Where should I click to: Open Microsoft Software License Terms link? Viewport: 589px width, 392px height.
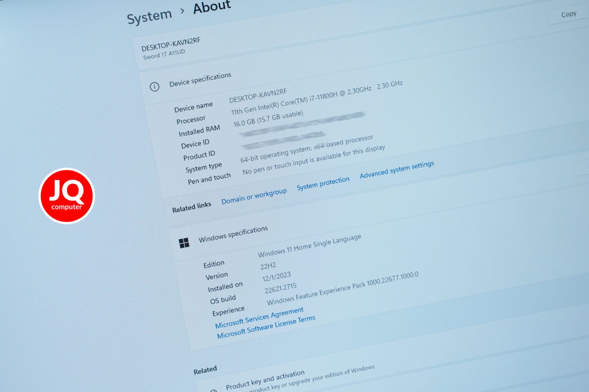point(266,327)
